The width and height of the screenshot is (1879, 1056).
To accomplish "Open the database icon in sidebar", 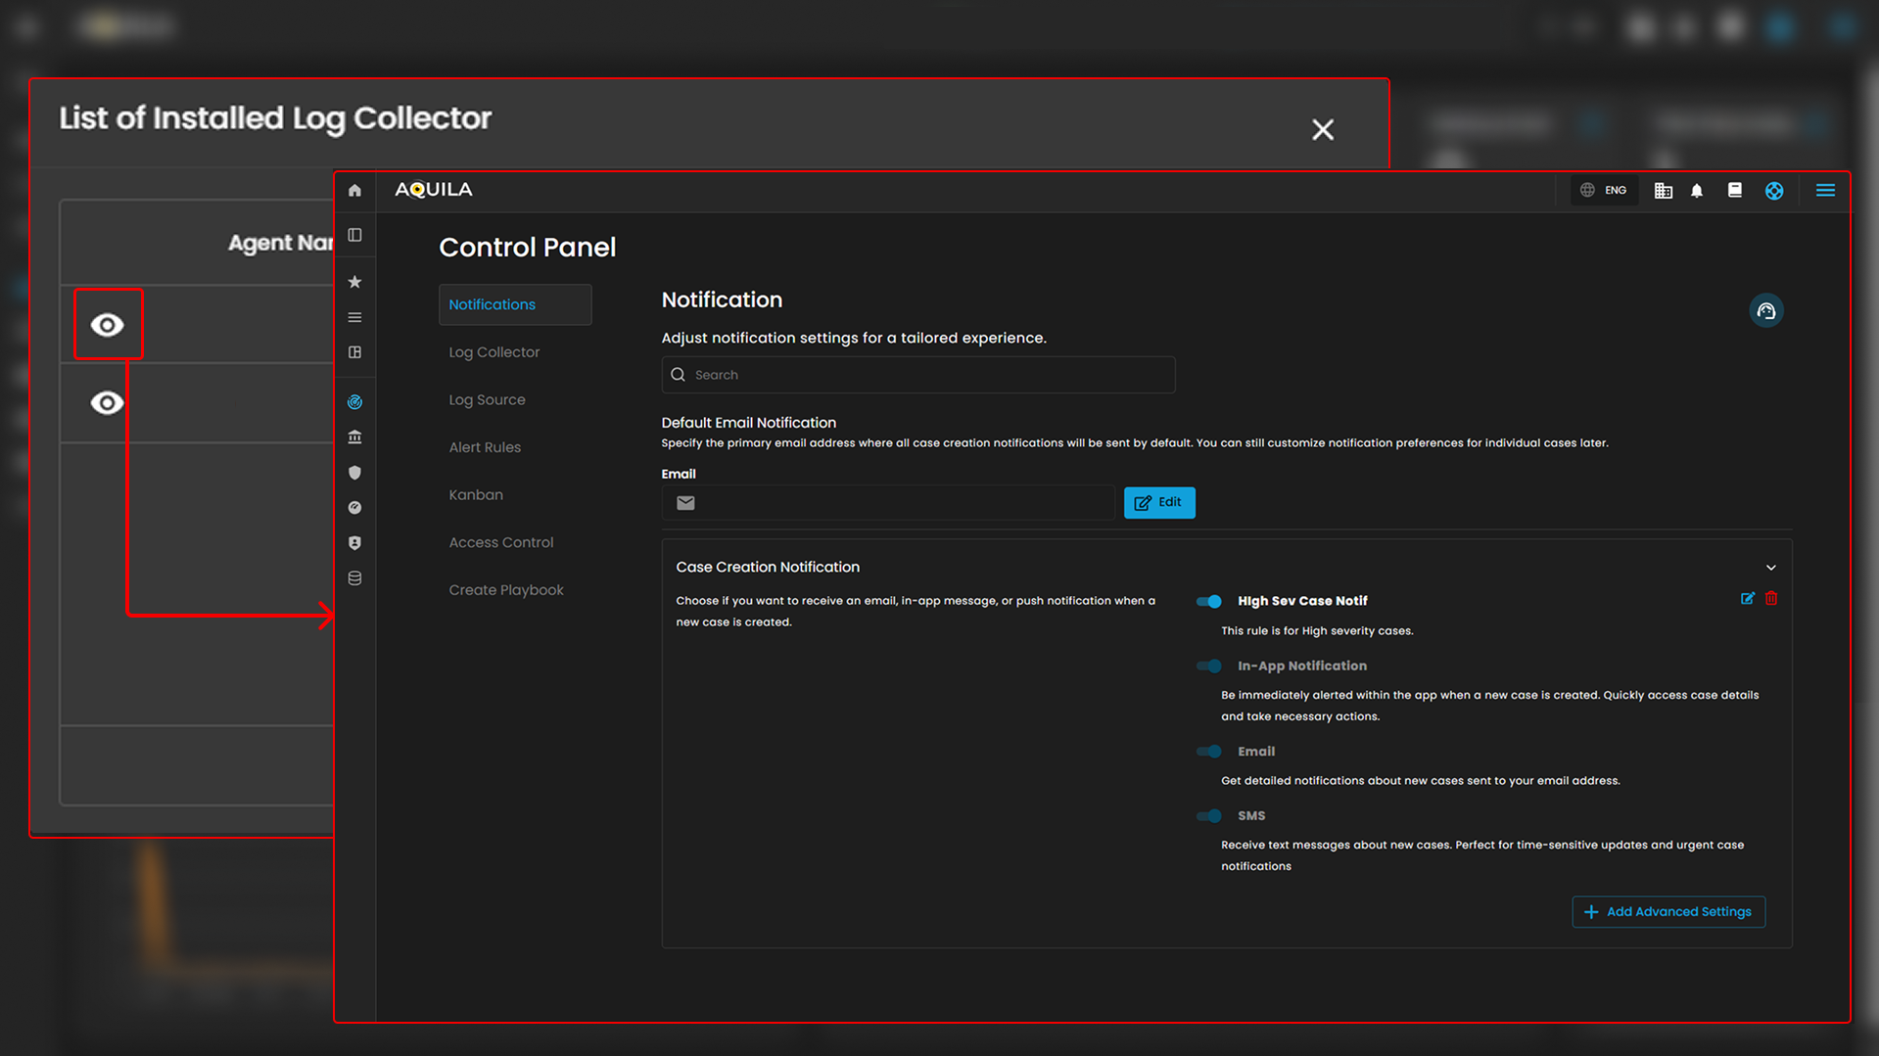I will (354, 578).
